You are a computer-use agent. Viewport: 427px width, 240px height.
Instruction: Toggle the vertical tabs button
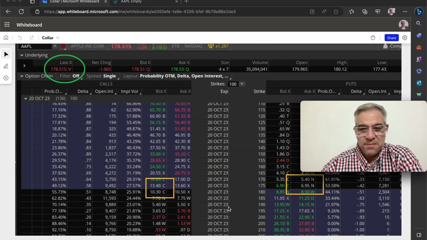[32, 2]
